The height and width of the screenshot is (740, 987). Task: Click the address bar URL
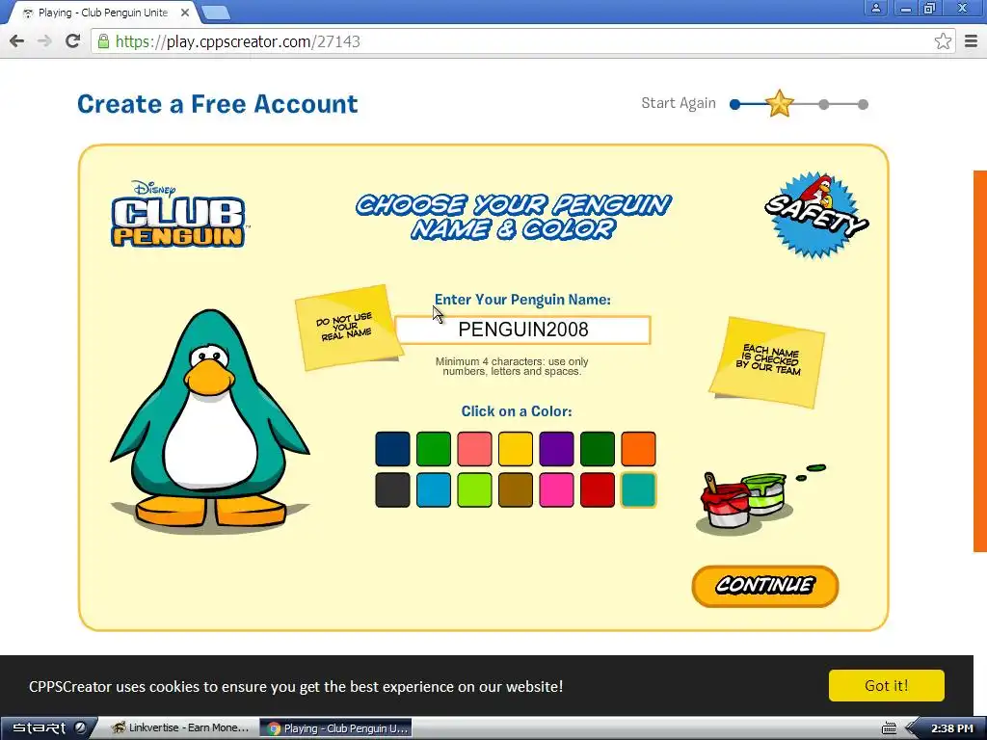coord(238,41)
